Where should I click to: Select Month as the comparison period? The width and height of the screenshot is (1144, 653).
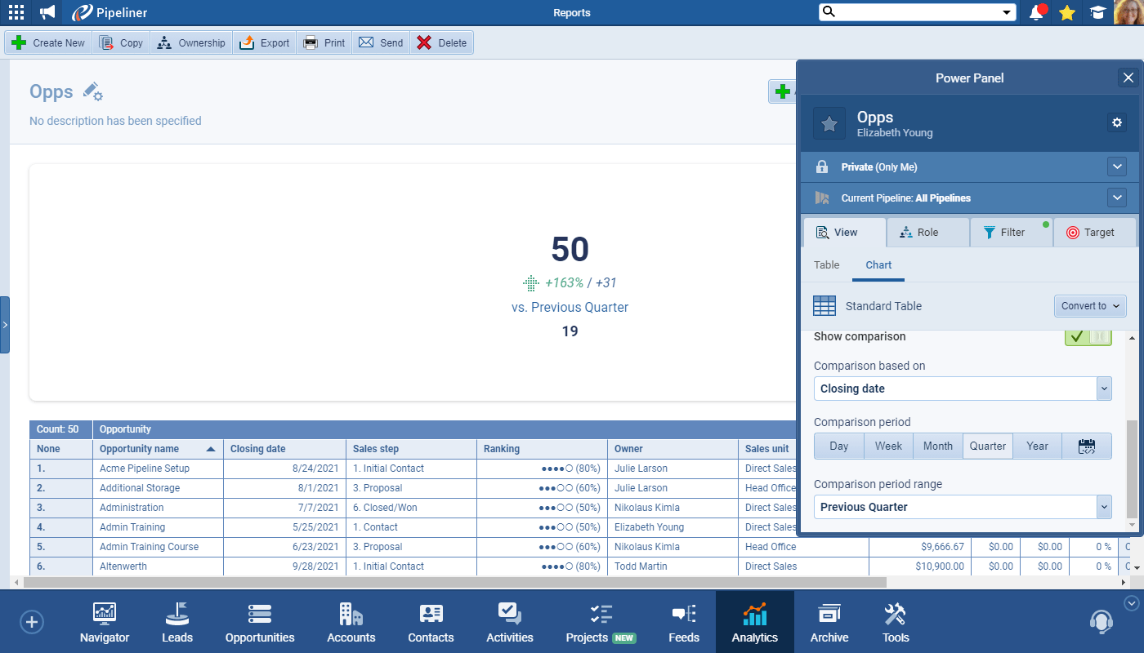(x=937, y=446)
